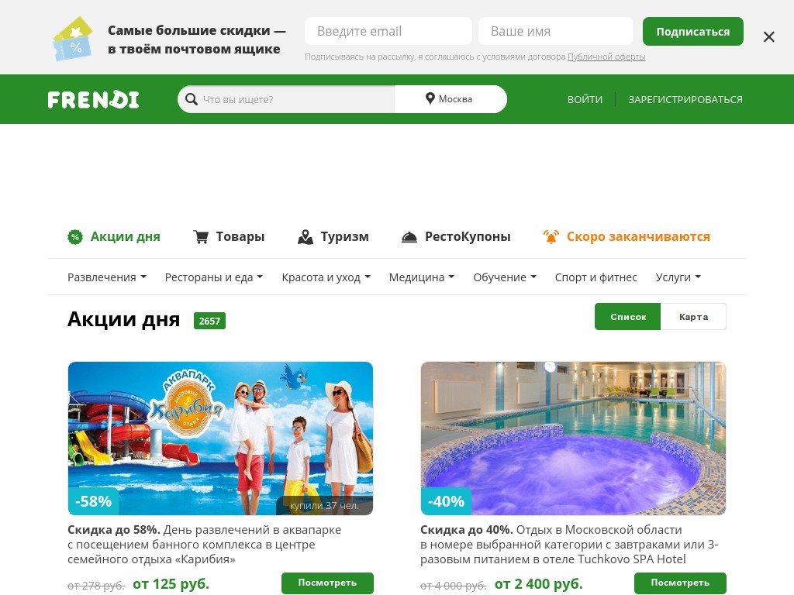794x595 pixels.
Task: Open the Медицина category menu
Action: pos(421,277)
